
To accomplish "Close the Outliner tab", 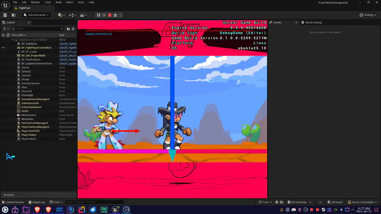I will [x=29, y=22].
